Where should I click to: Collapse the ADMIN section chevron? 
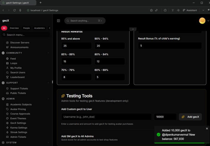point(48,99)
